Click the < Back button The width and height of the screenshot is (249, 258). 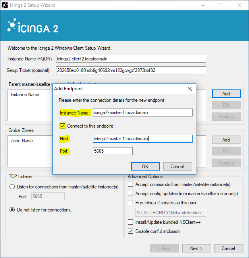coord(164,248)
